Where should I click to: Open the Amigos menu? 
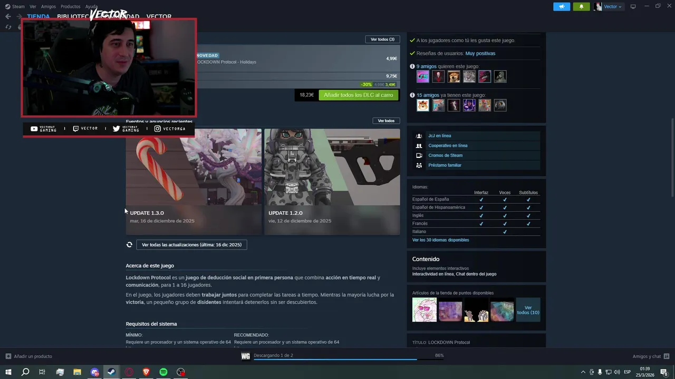coord(49,7)
